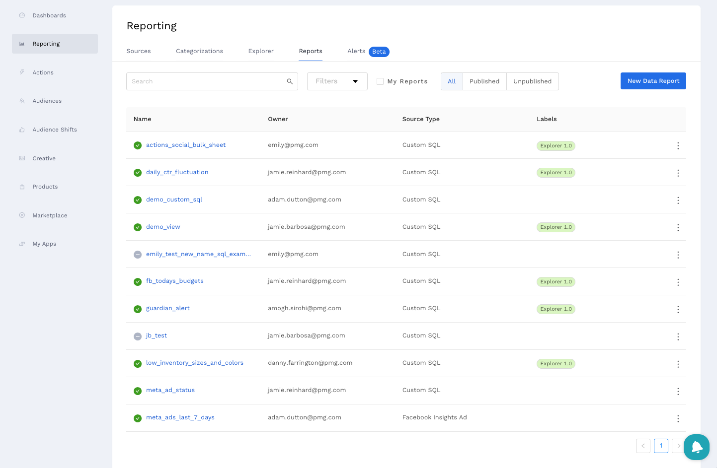Open the row menu for jb_test
The image size is (717, 468).
(678, 337)
